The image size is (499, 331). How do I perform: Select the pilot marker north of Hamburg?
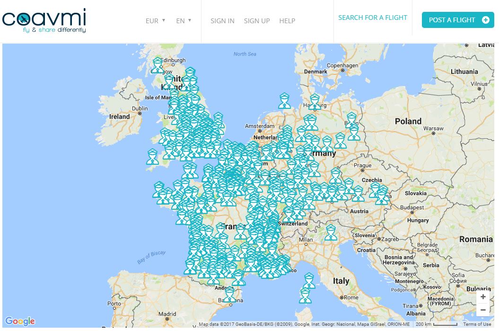(x=315, y=102)
